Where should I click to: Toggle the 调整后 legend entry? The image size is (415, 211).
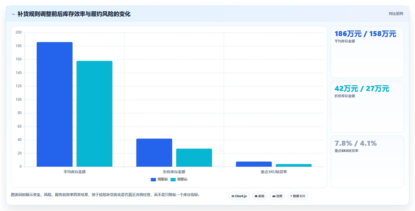[x=179, y=179]
